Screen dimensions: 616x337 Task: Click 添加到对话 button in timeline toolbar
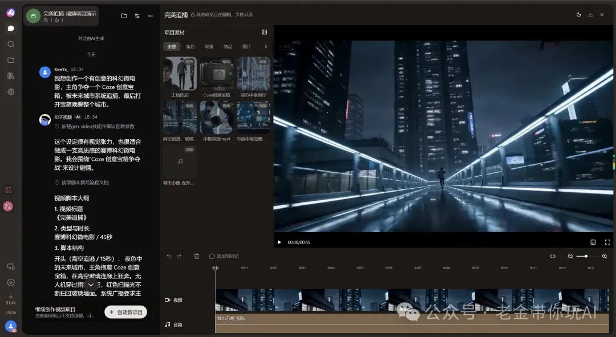pyautogui.click(x=224, y=256)
